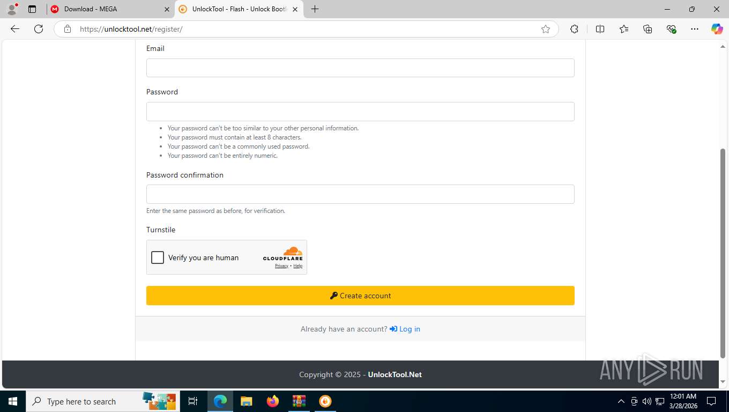Close the UnlockTool tab
The width and height of the screenshot is (729, 412).
(x=295, y=9)
